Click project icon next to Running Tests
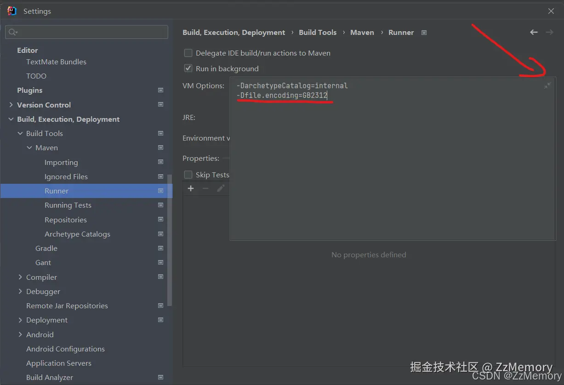 160,205
